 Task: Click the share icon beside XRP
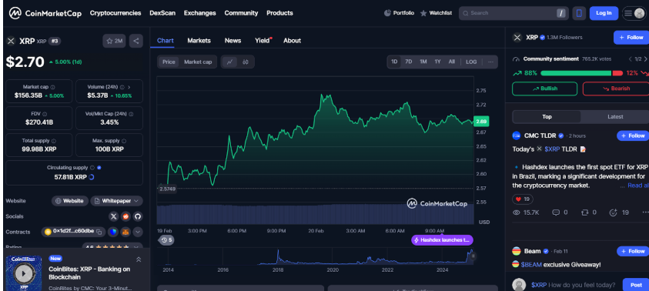[x=136, y=41]
